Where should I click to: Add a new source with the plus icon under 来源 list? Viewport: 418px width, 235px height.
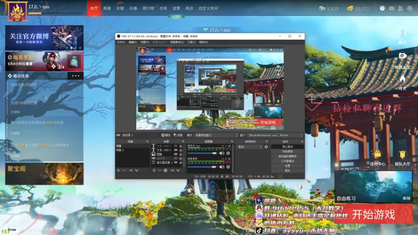(x=154, y=170)
